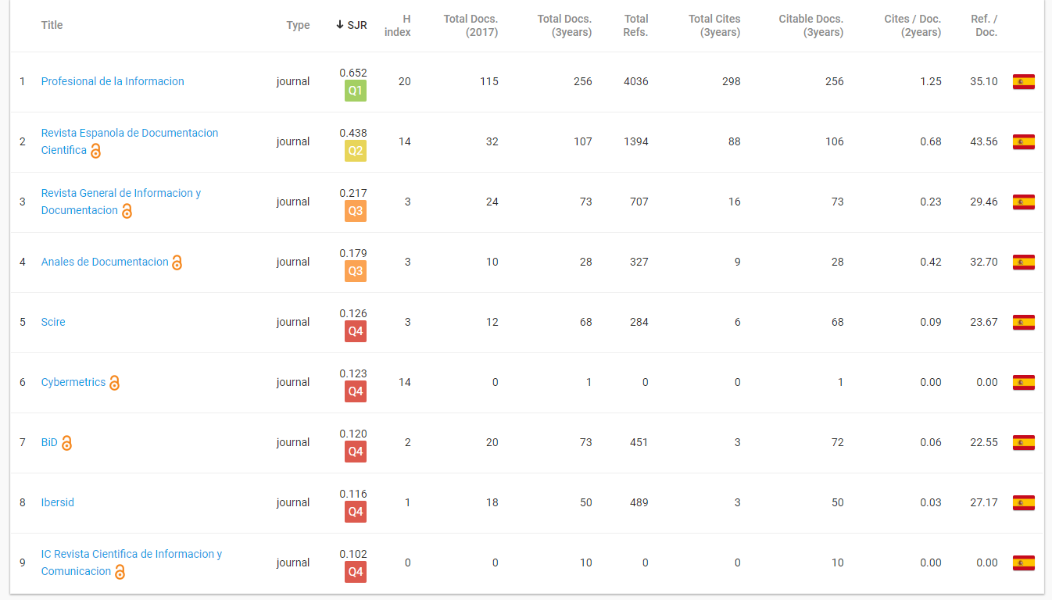Click the green Q1 quartile badge
This screenshot has width=1052, height=600.
click(356, 91)
